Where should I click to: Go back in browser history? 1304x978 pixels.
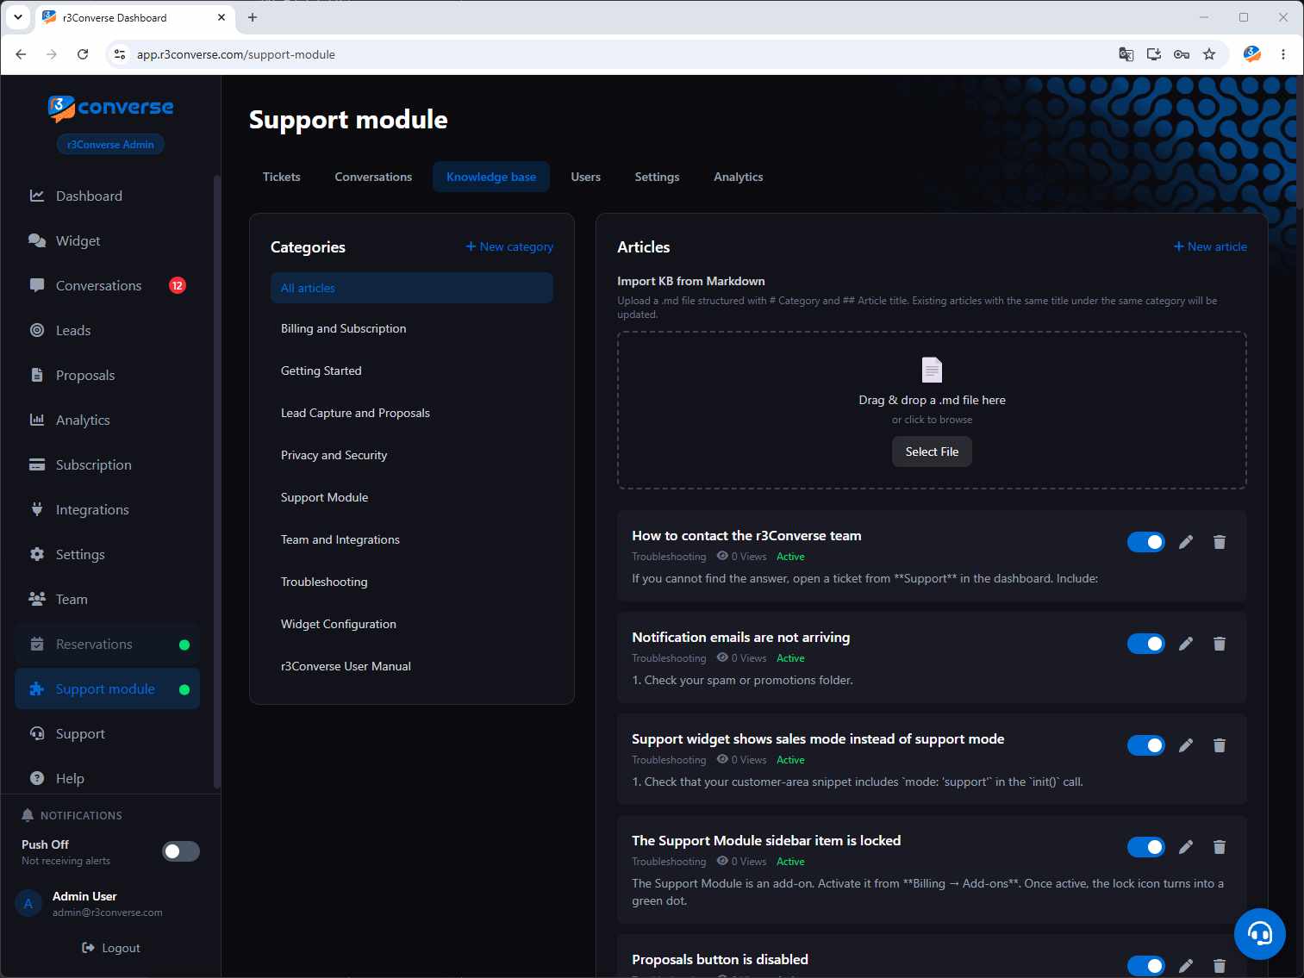[x=21, y=54]
